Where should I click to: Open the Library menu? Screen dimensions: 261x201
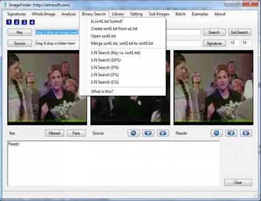click(x=118, y=14)
